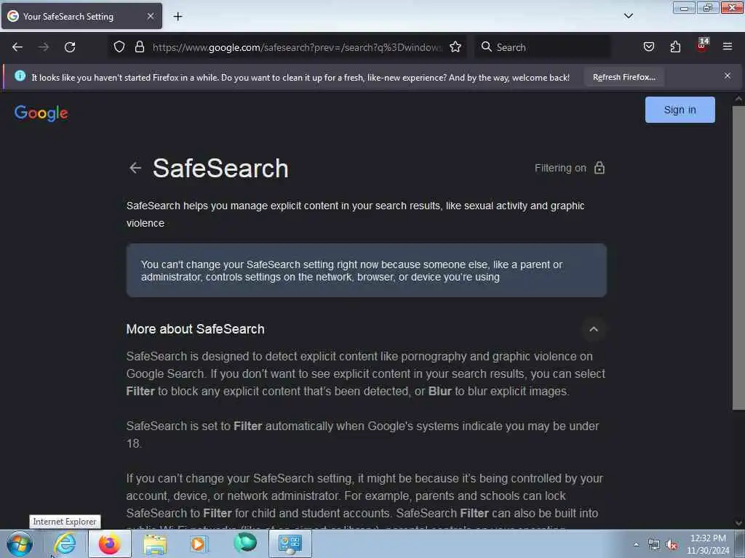Screen dimensions: 745x558
Task: Click the More about SafeSearch heading
Action: click(x=195, y=329)
